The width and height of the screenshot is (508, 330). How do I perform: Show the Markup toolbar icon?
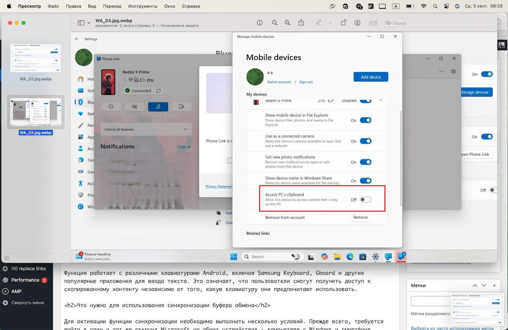point(357,23)
